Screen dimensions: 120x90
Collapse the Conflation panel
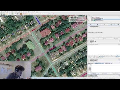pyautogui.click(x=88, y=62)
